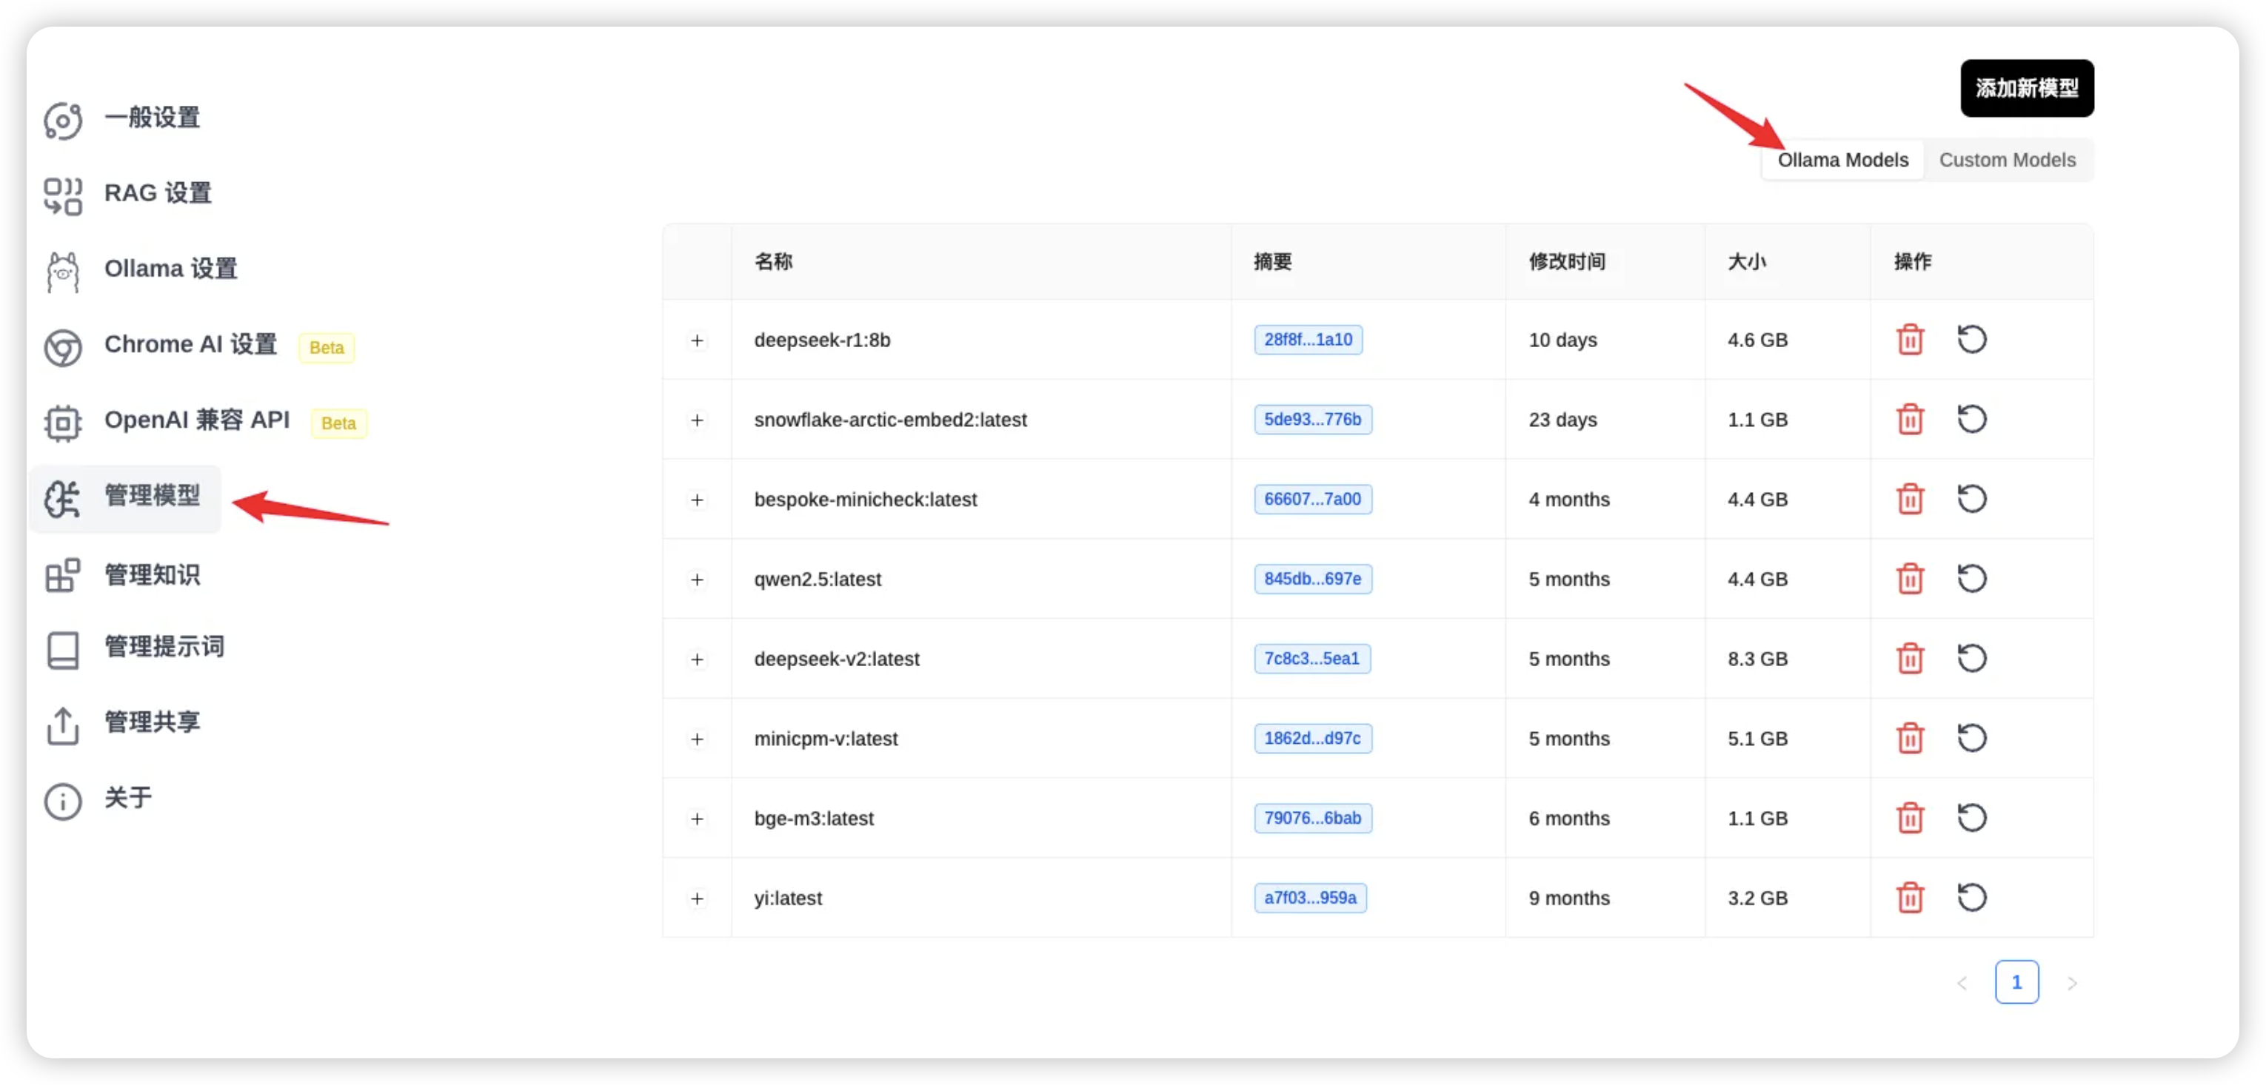
Task: Delete the deepseek-r1:8b model
Action: pyautogui.click(x=1910, y=340)
